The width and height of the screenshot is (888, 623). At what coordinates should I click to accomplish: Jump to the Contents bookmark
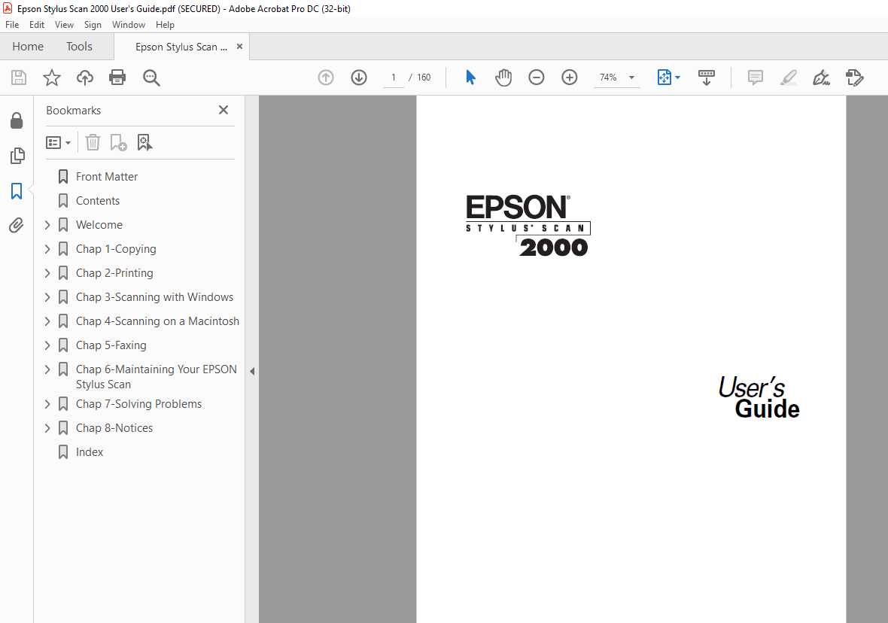click(97, 201)
